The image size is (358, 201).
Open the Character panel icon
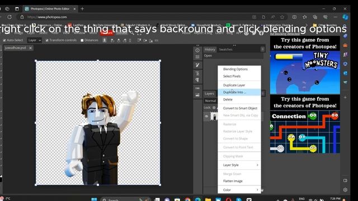pos(197,73)
